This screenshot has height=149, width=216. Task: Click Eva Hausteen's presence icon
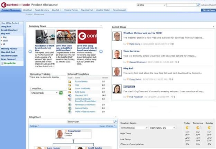coord(128,97)
